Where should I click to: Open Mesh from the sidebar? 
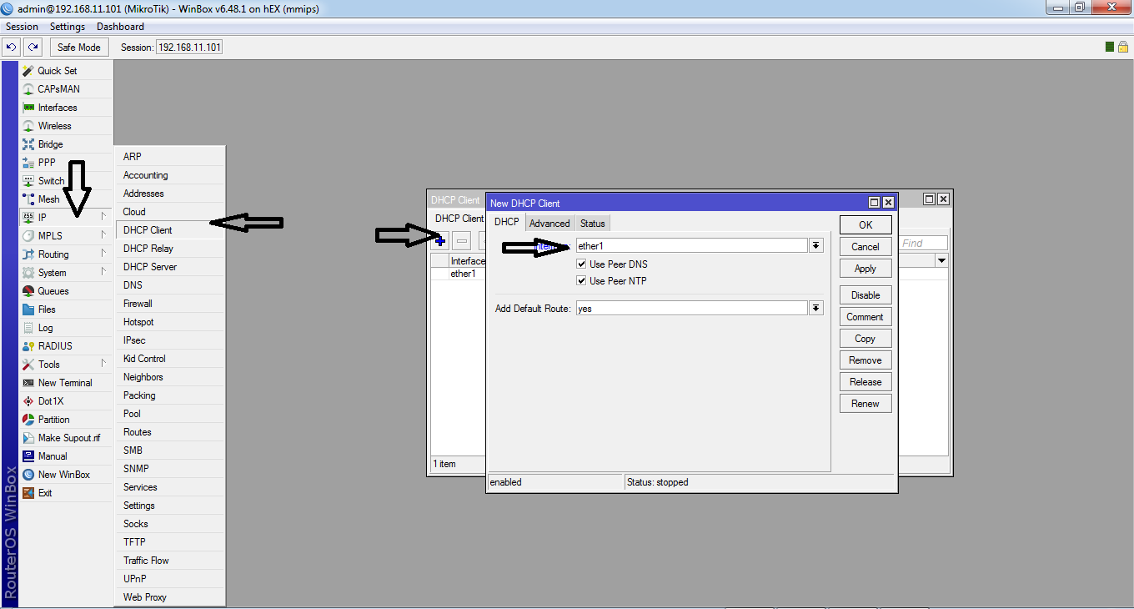66,199
